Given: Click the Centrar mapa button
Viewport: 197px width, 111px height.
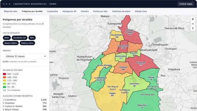Looking at the screenshot, I should tap(186, 4).
